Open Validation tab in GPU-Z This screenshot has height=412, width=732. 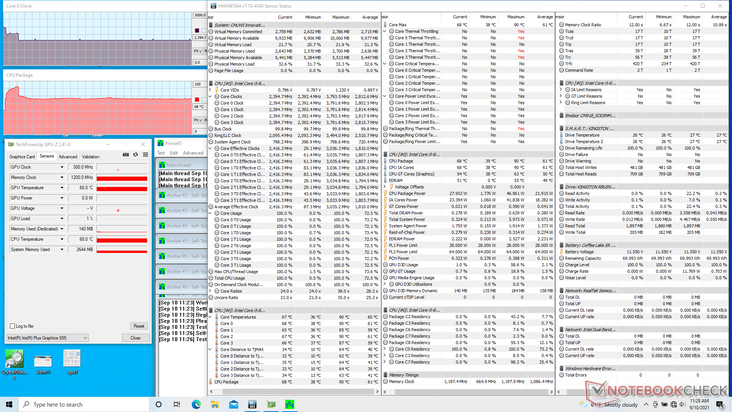(x=90, y=157)
